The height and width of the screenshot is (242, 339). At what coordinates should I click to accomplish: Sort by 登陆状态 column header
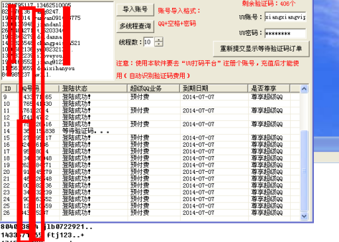(x=93, y=89)
